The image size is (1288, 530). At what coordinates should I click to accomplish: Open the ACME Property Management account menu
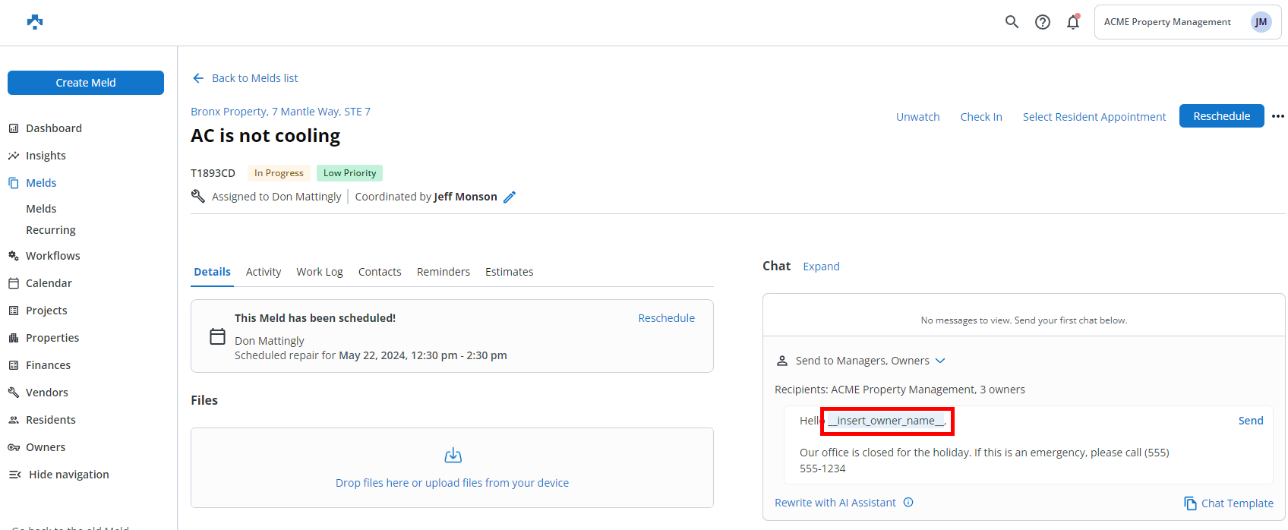click(1187, 22)
